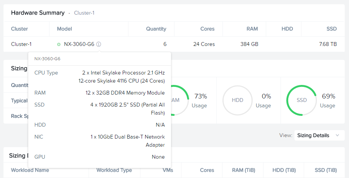Click the RAM (TiB) column header

pyautogui.click(x=243, y=170)
